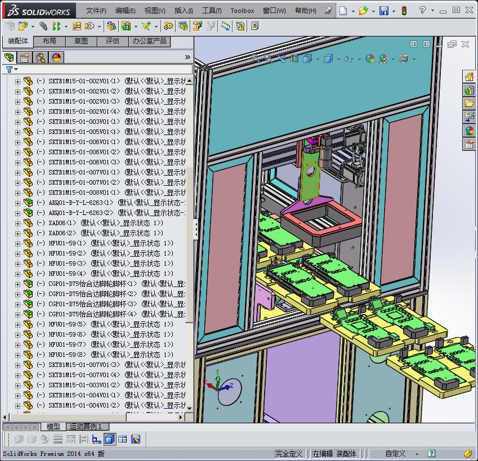Screen dimensions: 478x461
Task: Switch to the PropertyManager panel tab icon
Action: 25,57
